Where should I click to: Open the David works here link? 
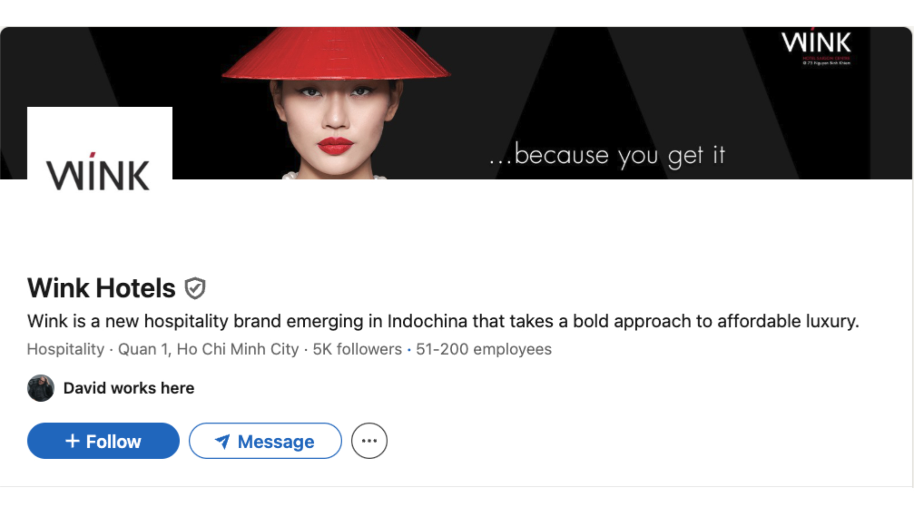(x=129, y=388)
